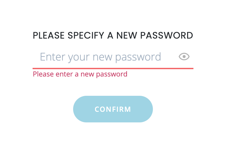Select the password text box to type
The width and height of the screenshot is (228, 153).
pyautogui.click(x=100, y=57)
